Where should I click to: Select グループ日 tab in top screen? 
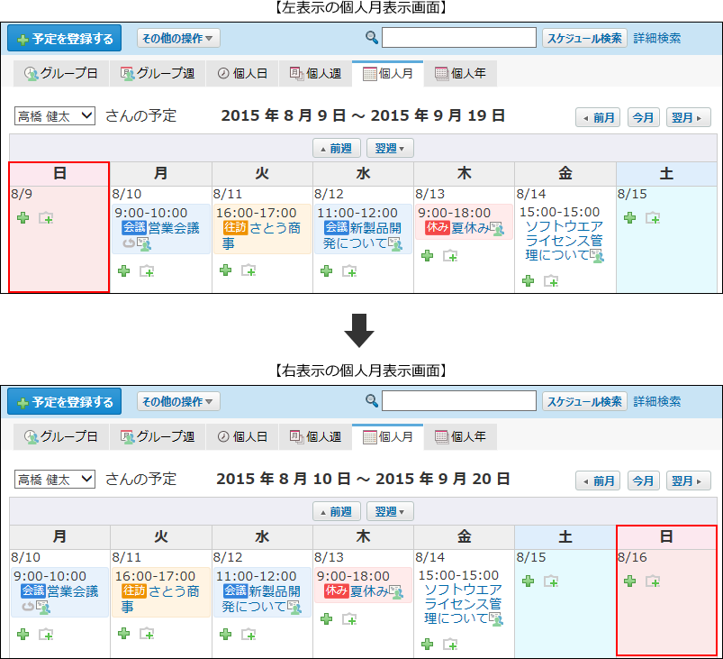tap(61, 73)
